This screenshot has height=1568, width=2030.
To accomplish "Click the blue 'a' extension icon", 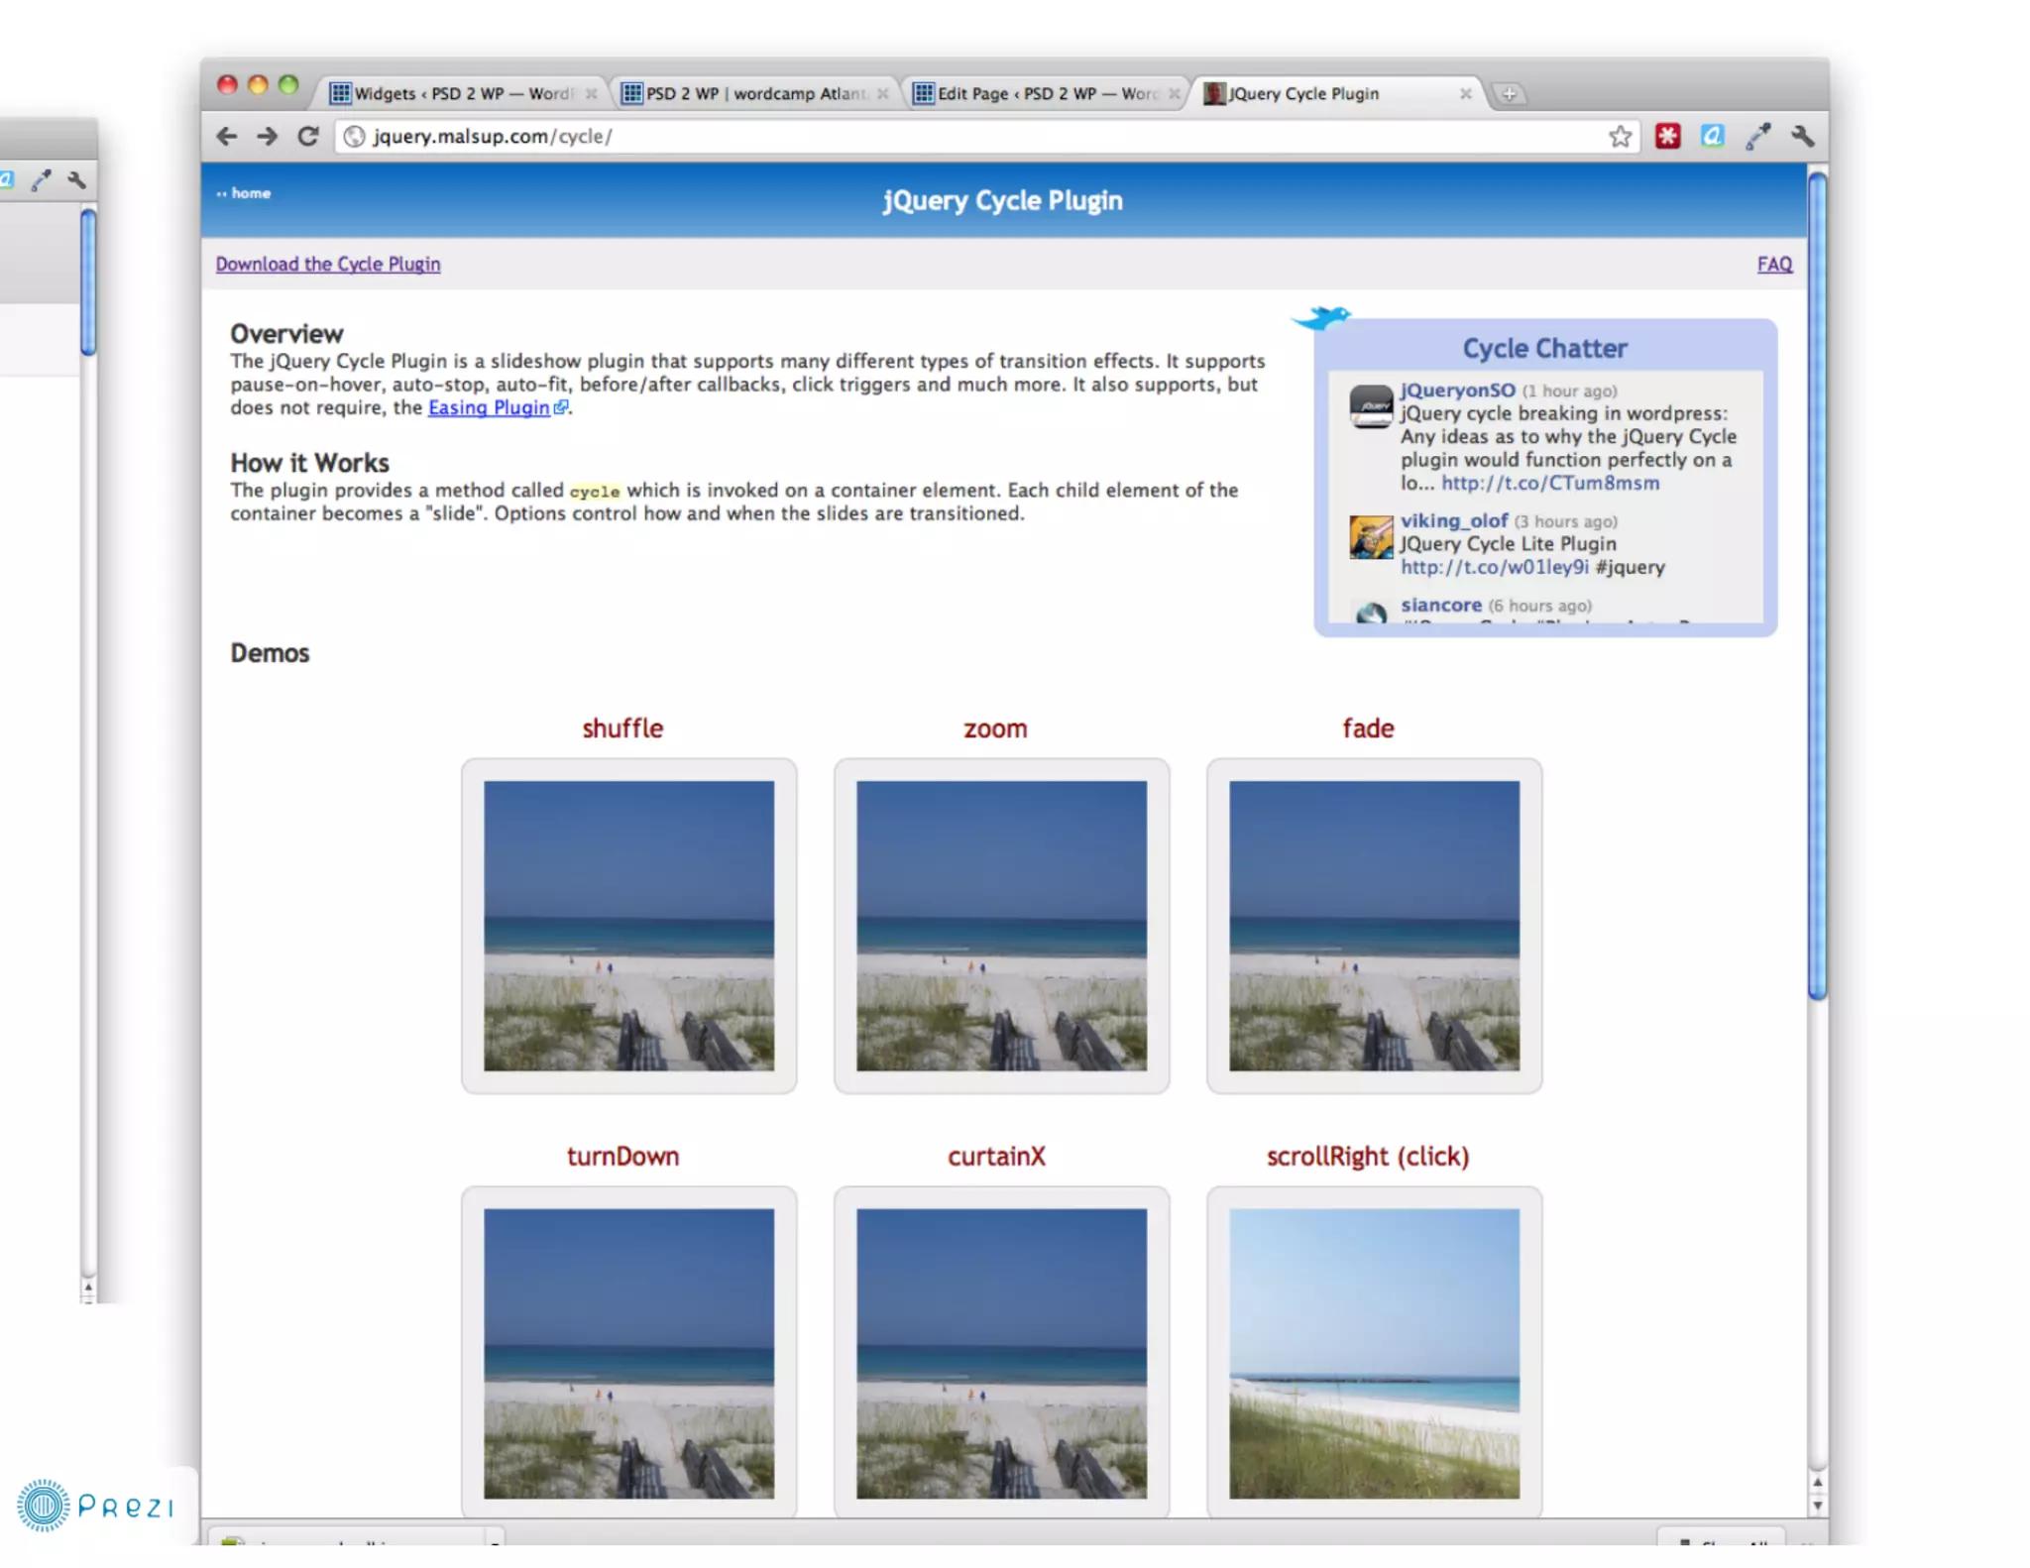I will (1712, 136).
